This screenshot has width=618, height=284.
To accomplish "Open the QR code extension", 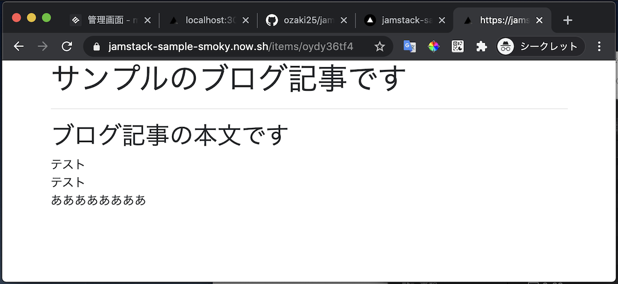I will 457,47.
